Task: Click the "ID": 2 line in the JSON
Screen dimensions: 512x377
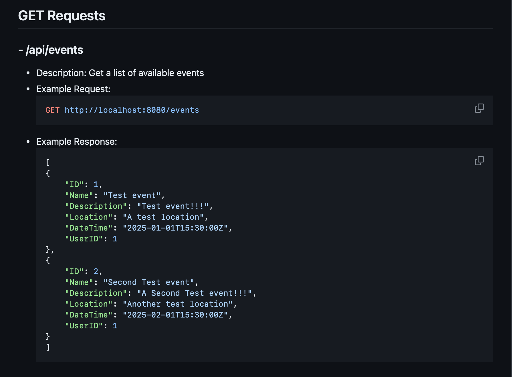Action: (x=83, y=271)
